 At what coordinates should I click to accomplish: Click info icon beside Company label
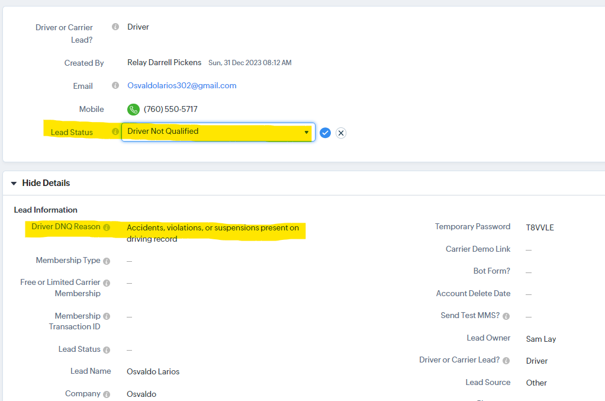107,394
